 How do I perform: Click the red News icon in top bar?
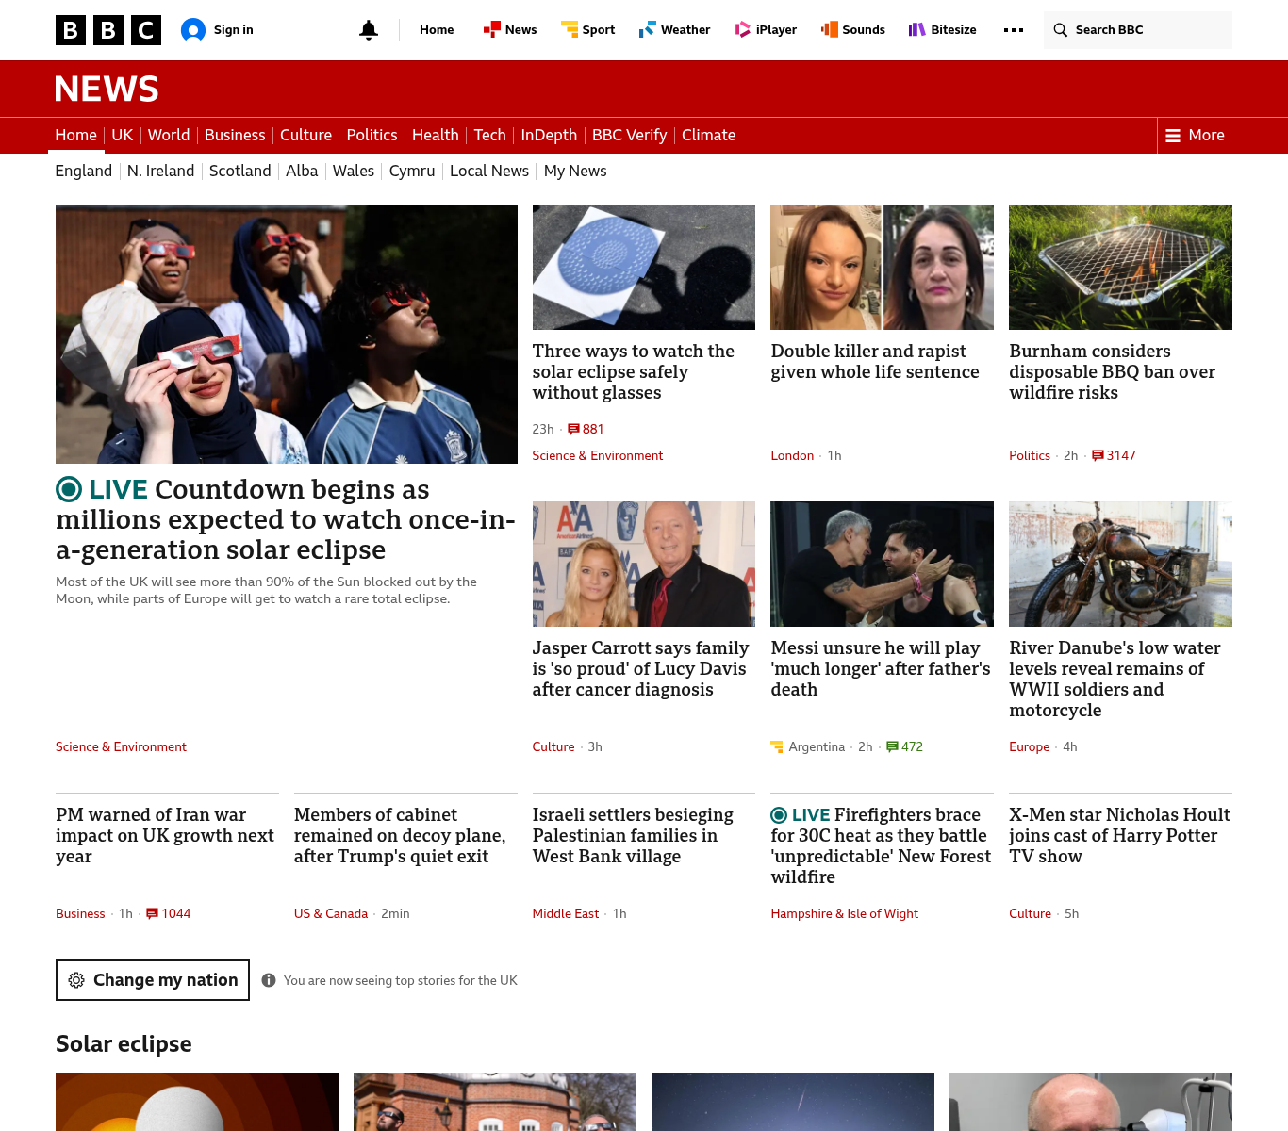(x=491, y=30)
